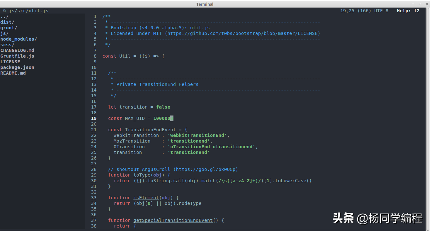This screenshot has width=430, height=231.
Task: Open Gruntfile.js from the sidebar
Action: [17, 56]
